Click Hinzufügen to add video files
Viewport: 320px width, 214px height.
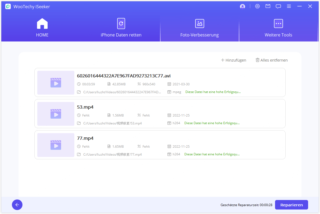point(234,60)
